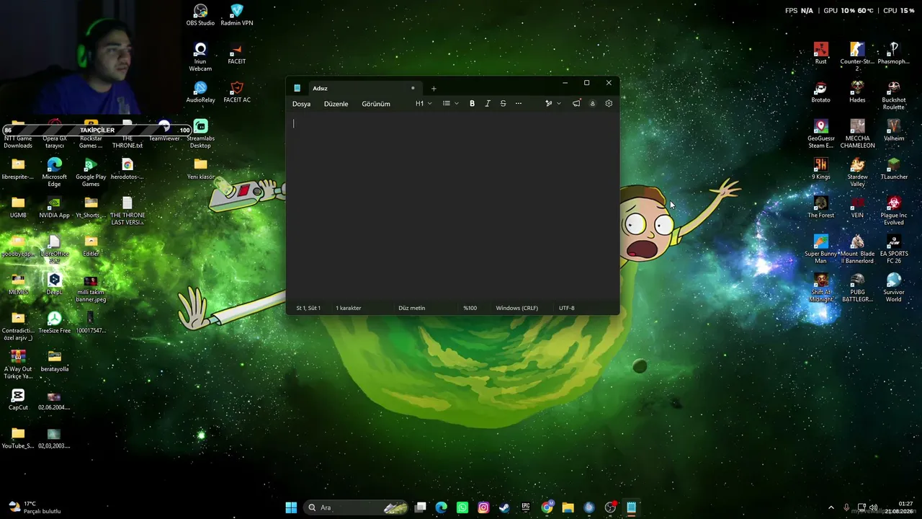922x519 pixels.
Task: Close the Adsız tab via its dot
Action: 413,88
